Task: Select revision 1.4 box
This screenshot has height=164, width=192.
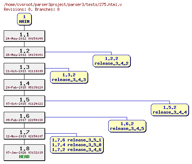Action: coord(24,85)
